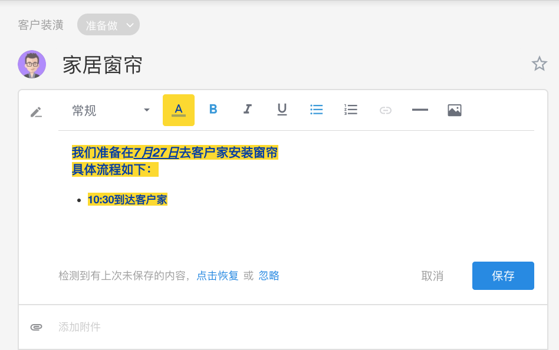Insert an image into description
This screenshot has height=350, width=559.
click(455, 110)
